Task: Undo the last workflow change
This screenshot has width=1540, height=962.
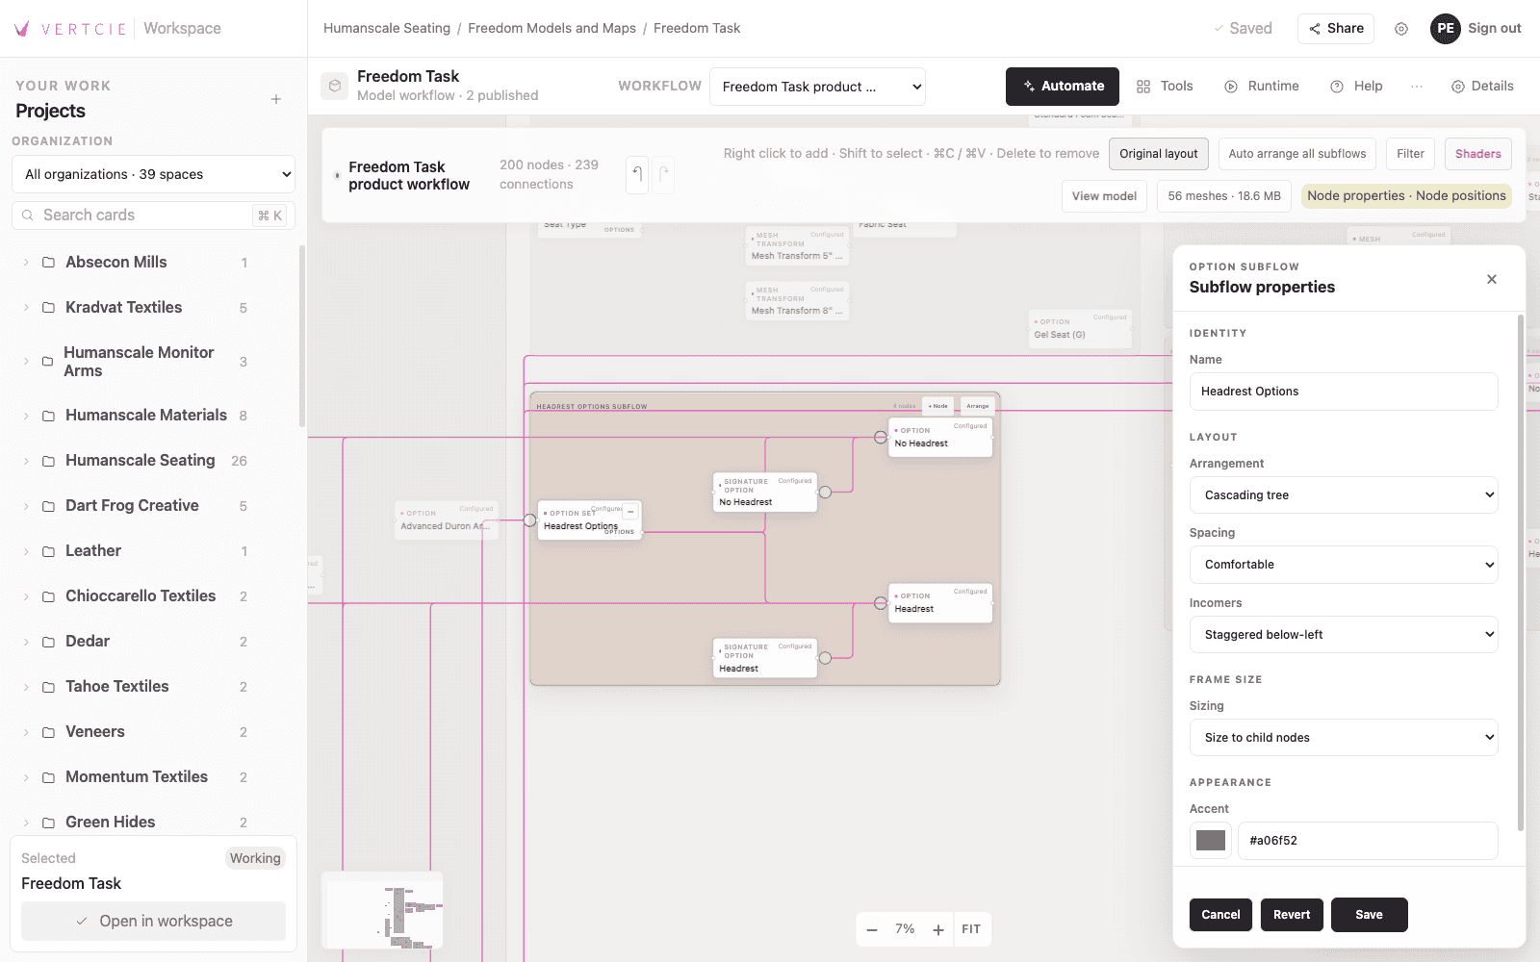Action: click(636, 175)
